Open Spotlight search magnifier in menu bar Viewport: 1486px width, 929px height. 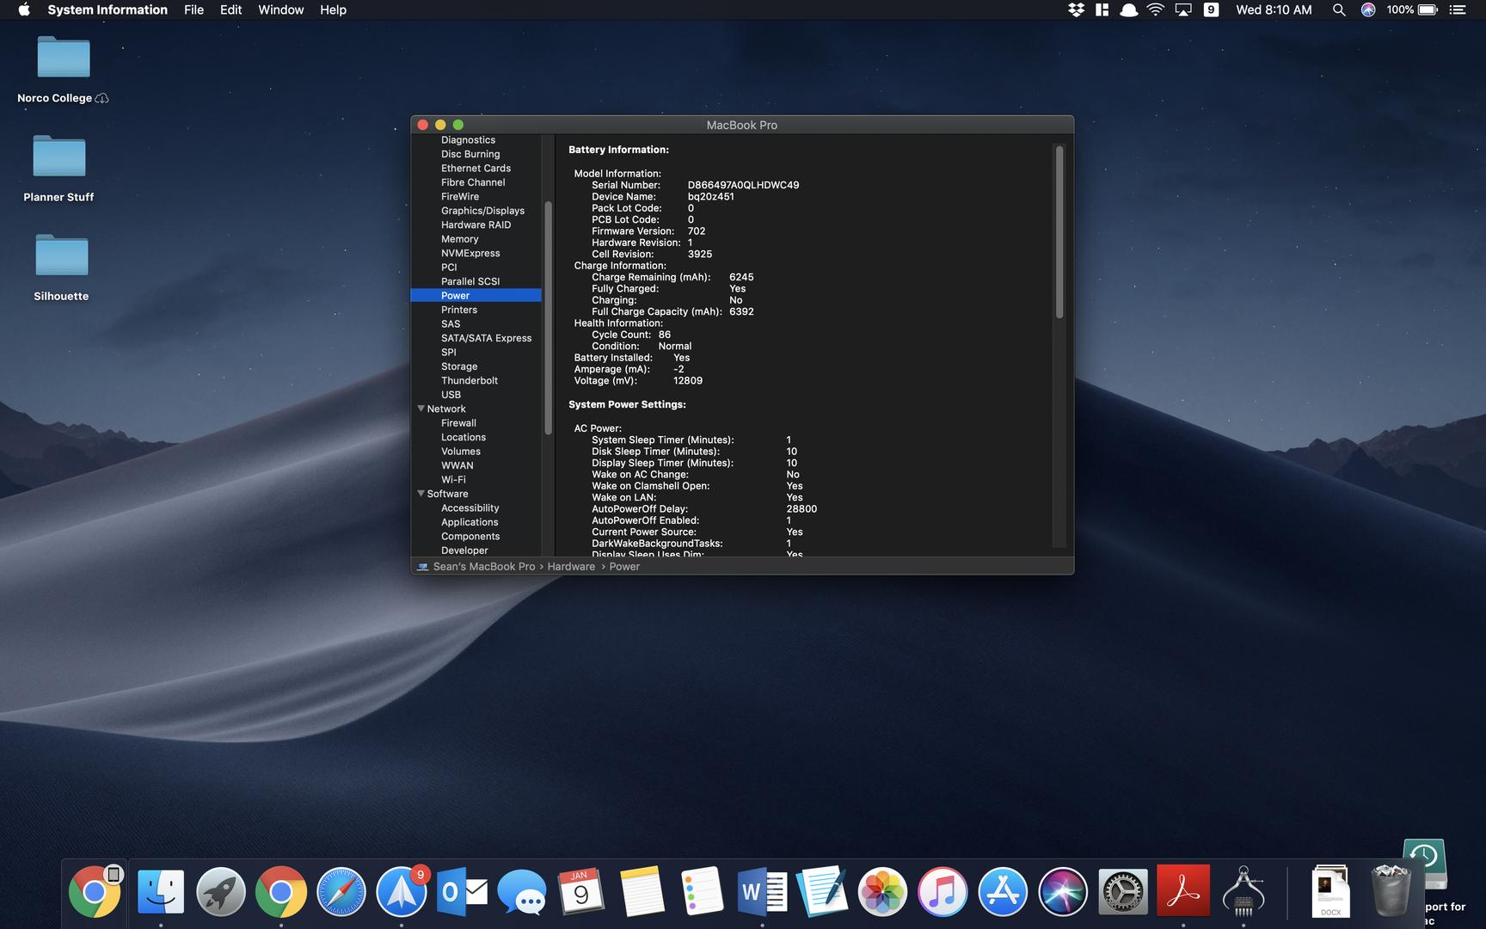1339,9
